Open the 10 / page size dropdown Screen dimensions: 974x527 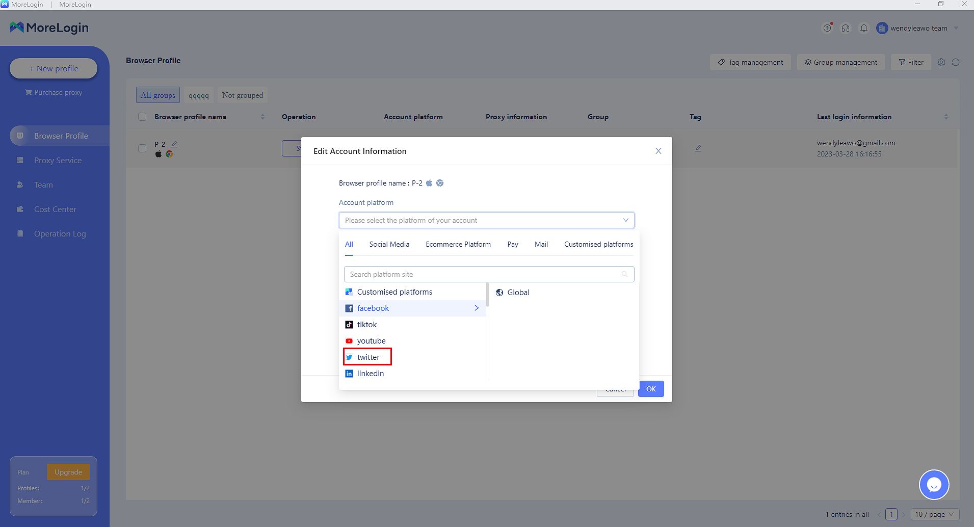click(935, 514)
